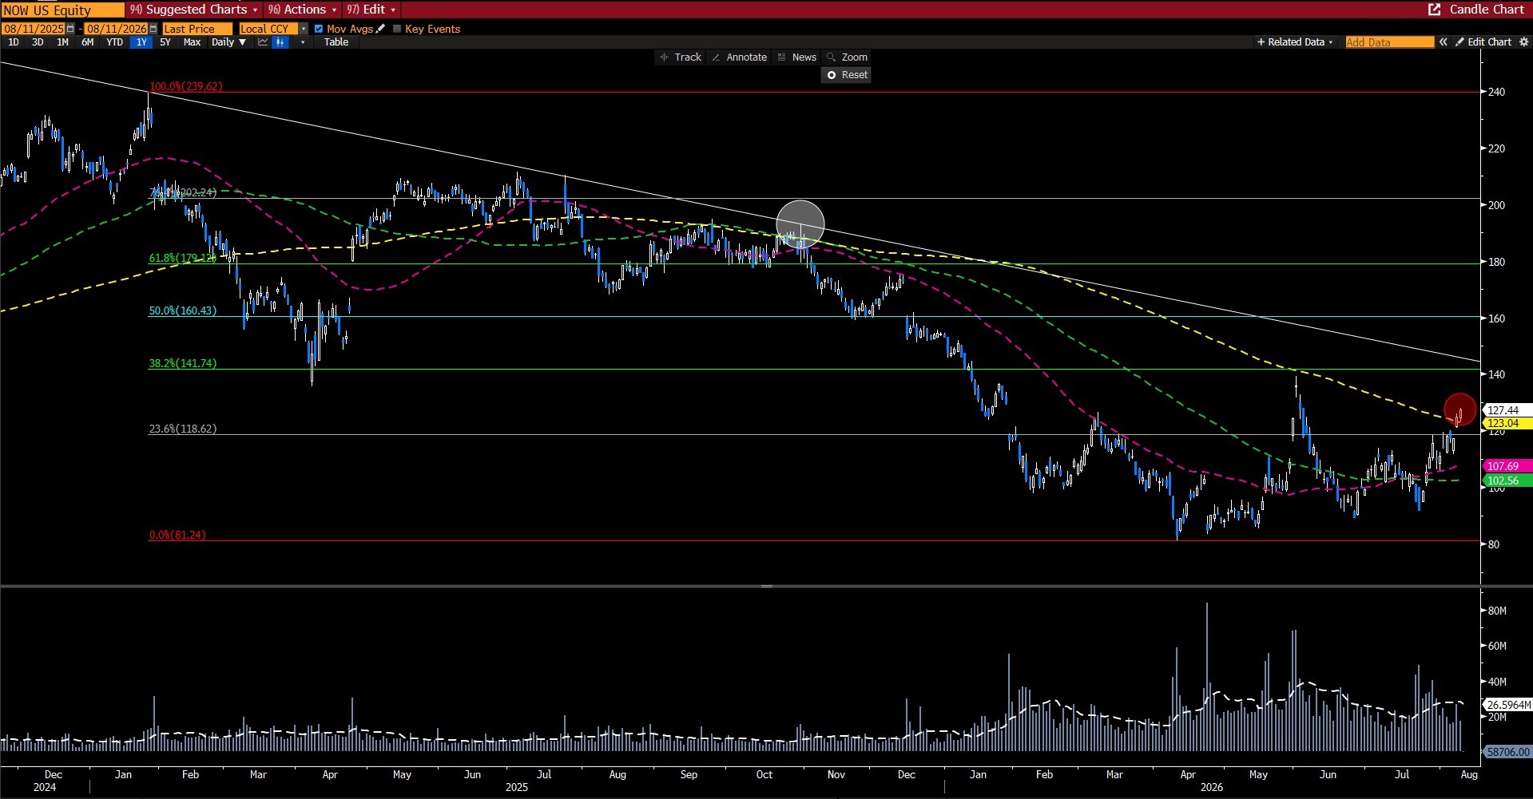Click the Edit Chart button
This screenshot has width=1533, height=799.
coord(1483,42)
